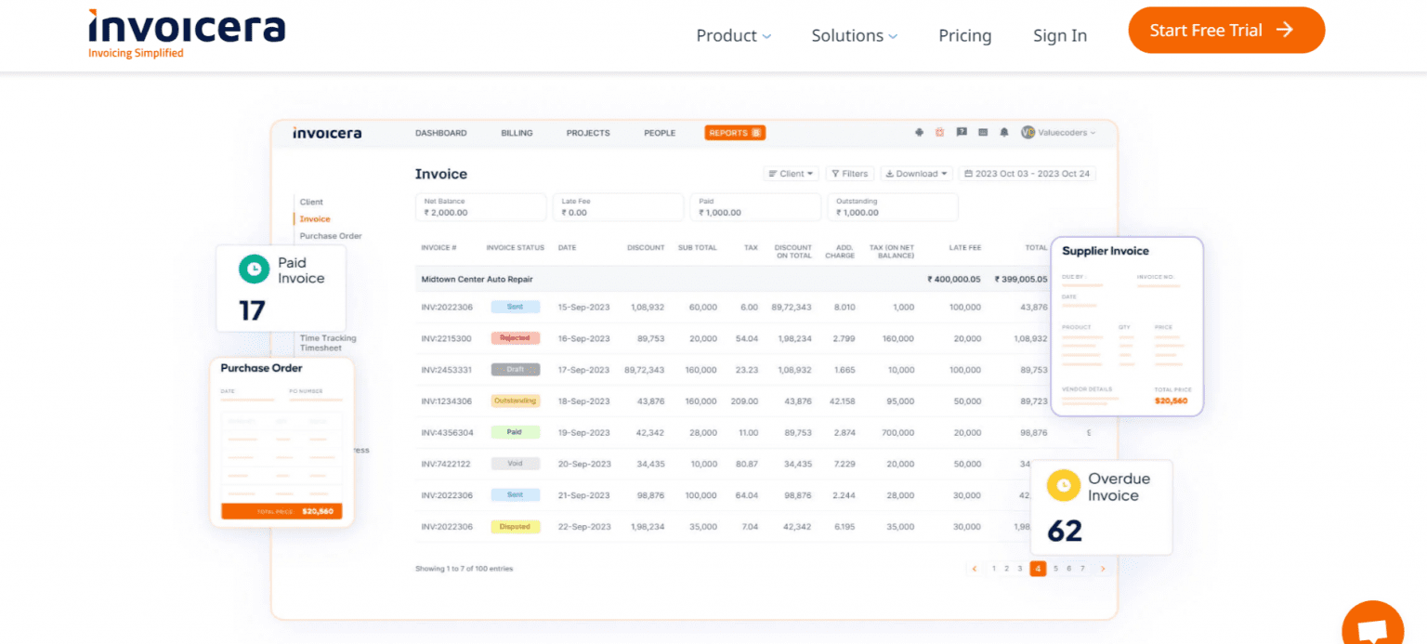Open the Client dropdown above the invoice table
The height and width of the screenshot is (644, 1427).
click(x=791, y=173)
